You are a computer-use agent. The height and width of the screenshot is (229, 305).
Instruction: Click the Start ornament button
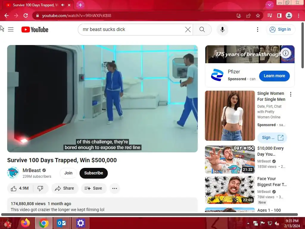pos(8,223)
